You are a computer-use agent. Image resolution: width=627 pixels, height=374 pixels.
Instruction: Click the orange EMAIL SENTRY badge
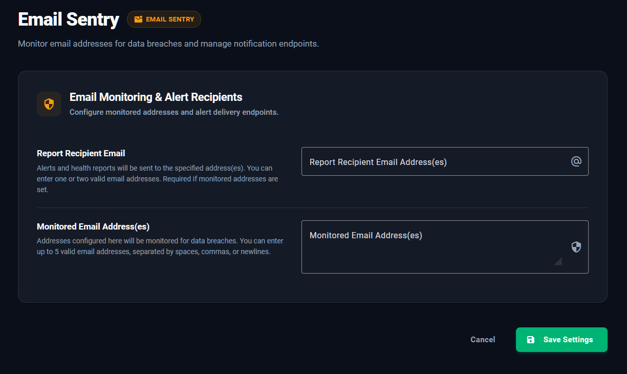coord(164,19)
